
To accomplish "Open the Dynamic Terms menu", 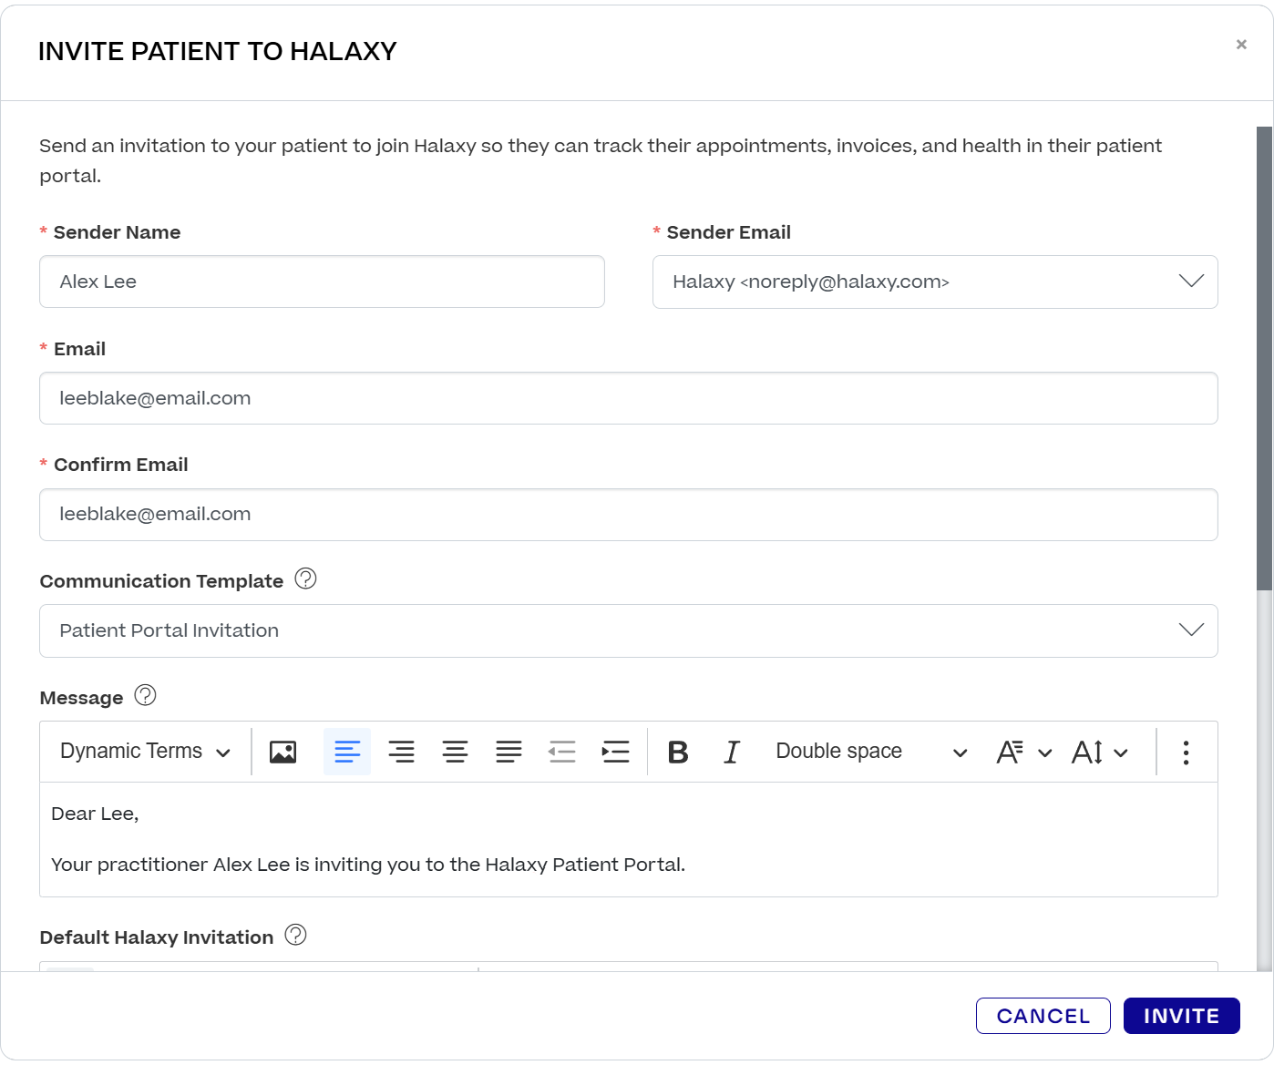I will click(x=142, y=751).
